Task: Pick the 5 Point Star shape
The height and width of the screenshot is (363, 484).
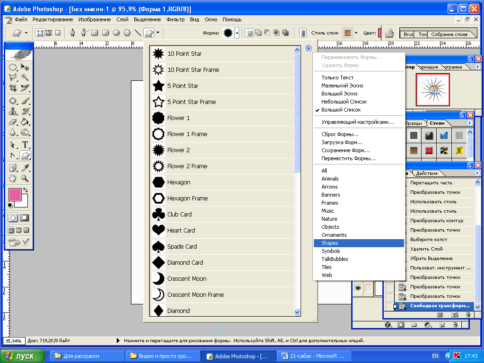Action: pyautogui.click(x=222, y=86)
